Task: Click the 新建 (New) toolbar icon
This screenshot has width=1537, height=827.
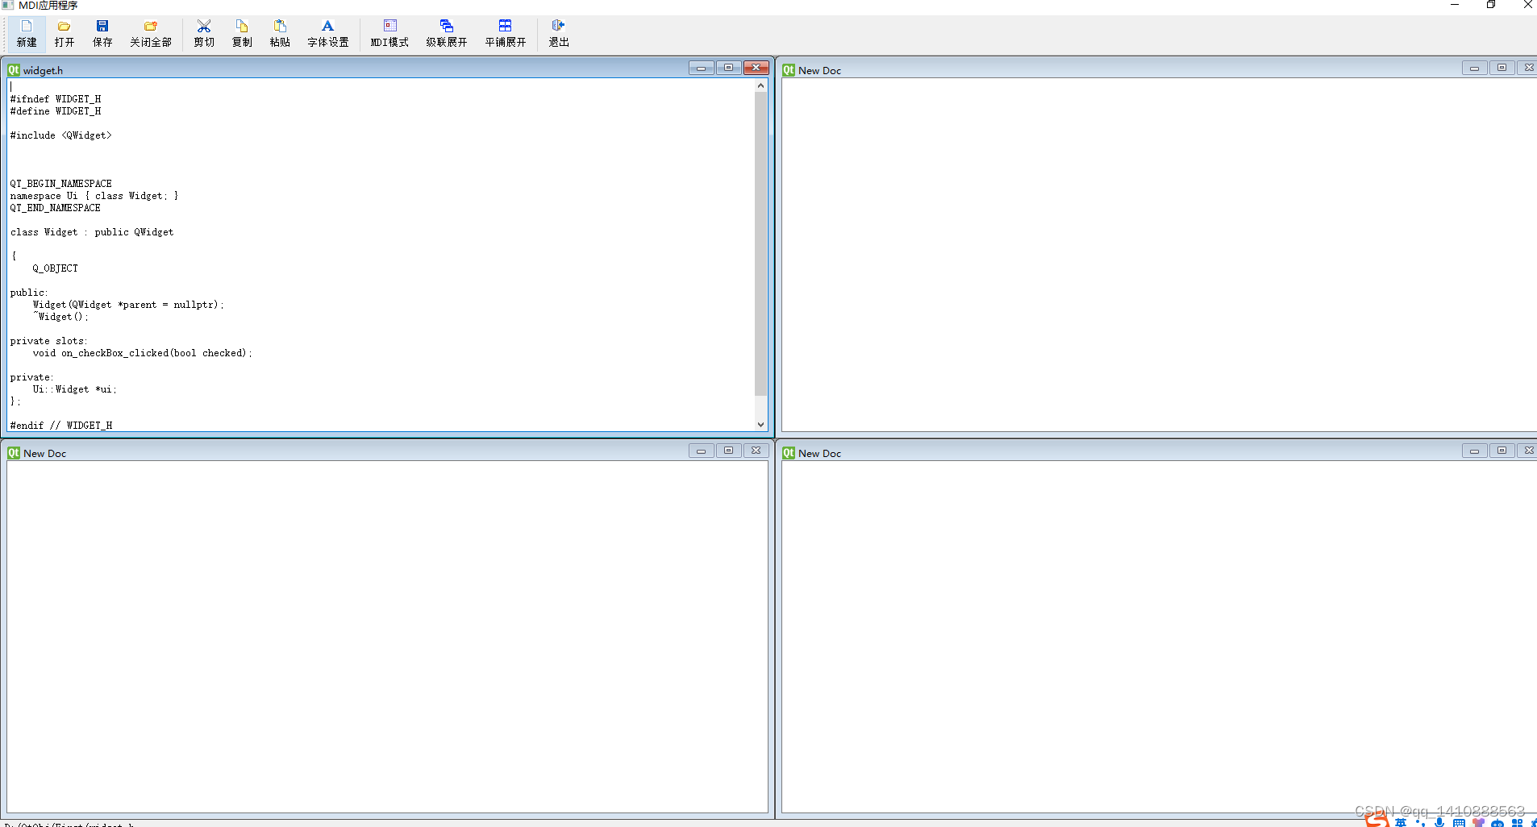Action: [27, 33]
